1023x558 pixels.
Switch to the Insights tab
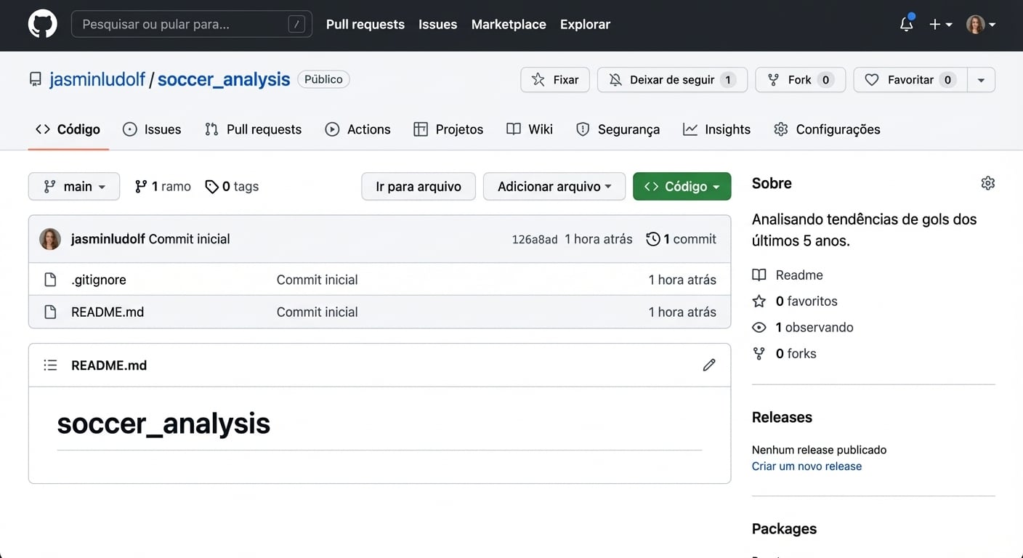[x=716, y=129]
